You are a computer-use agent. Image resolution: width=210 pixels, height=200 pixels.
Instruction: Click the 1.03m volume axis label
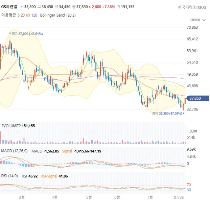click(x=192, y=131)
